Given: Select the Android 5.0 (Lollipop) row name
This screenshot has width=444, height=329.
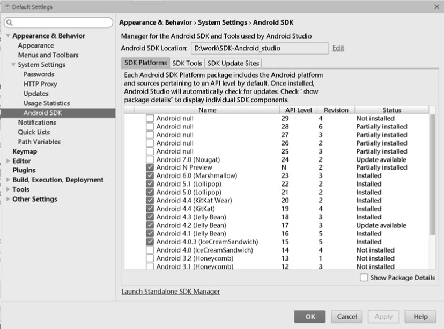Looking at the screenshot, I should click(x=189, y=192).
